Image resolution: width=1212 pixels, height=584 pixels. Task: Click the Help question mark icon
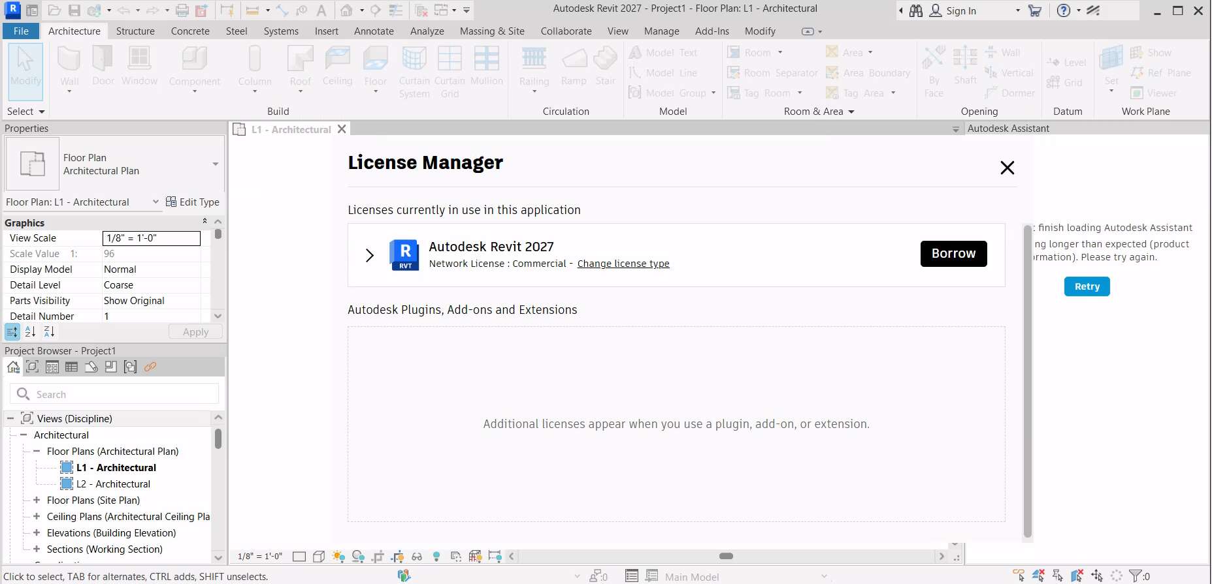(1064, 10)
